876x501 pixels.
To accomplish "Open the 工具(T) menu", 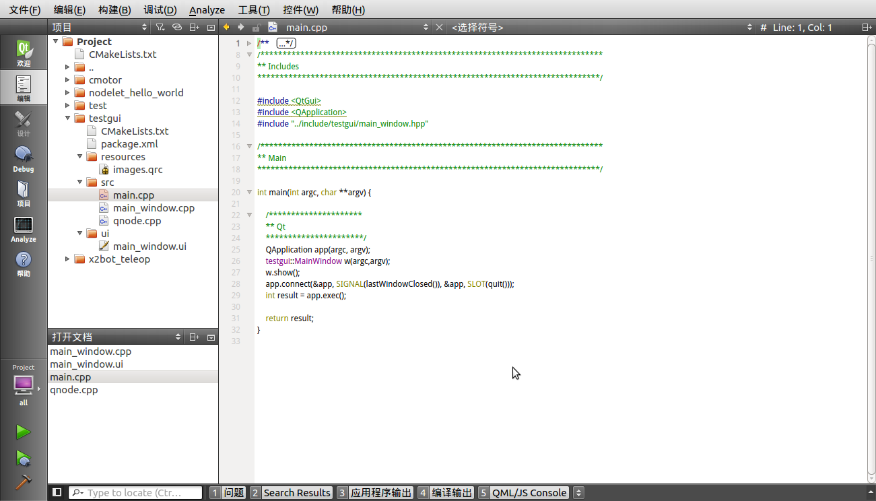I will point(254,10).
